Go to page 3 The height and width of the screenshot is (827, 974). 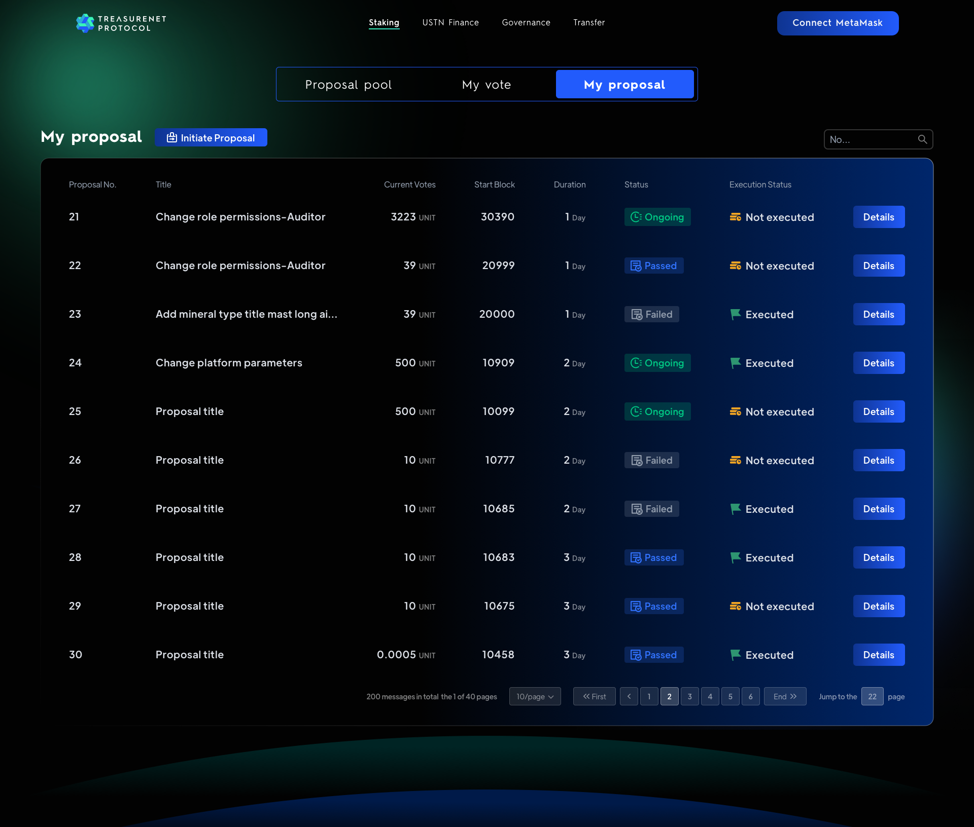point(690,696)
